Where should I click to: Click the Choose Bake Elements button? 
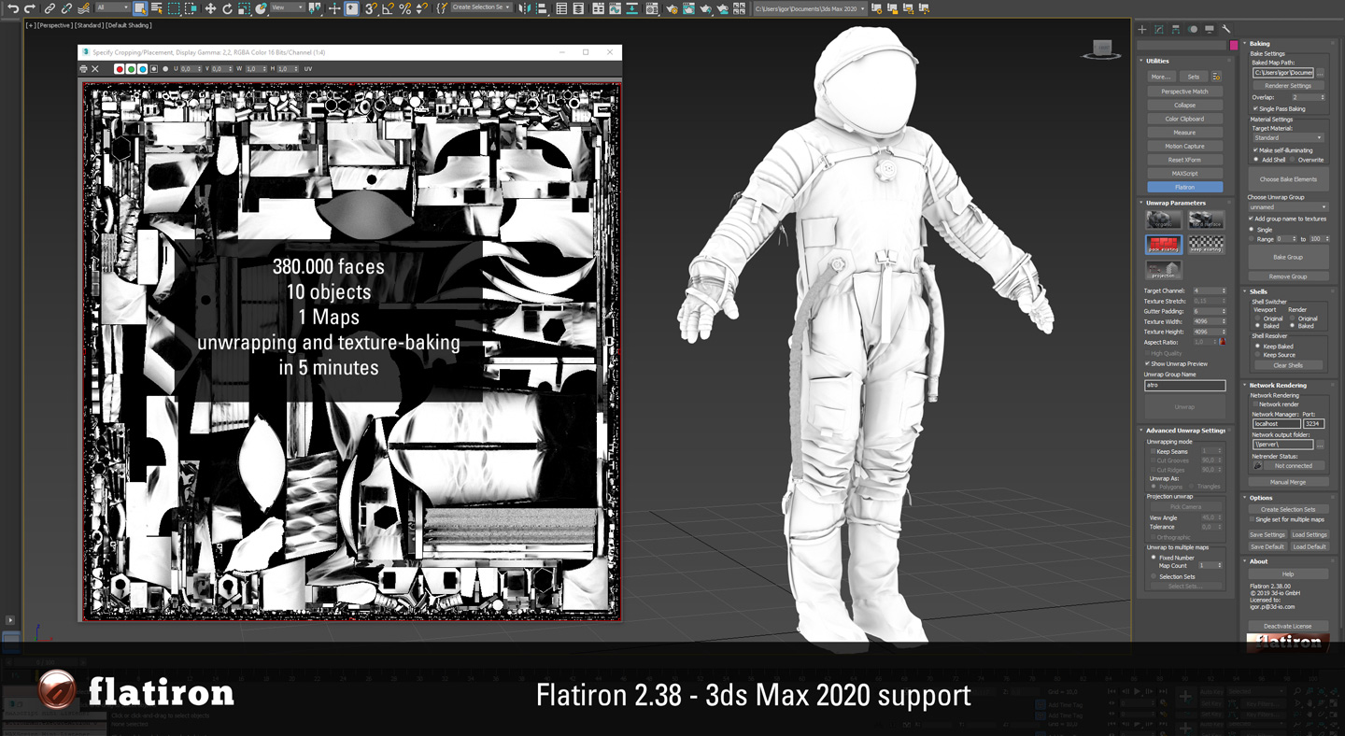[x=1288, y=178]
